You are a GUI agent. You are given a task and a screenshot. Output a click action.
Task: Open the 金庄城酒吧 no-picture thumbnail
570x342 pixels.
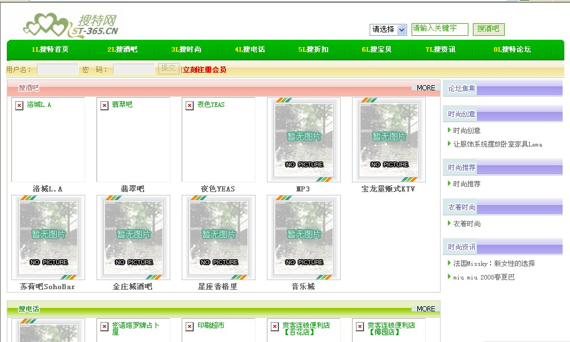133,237
